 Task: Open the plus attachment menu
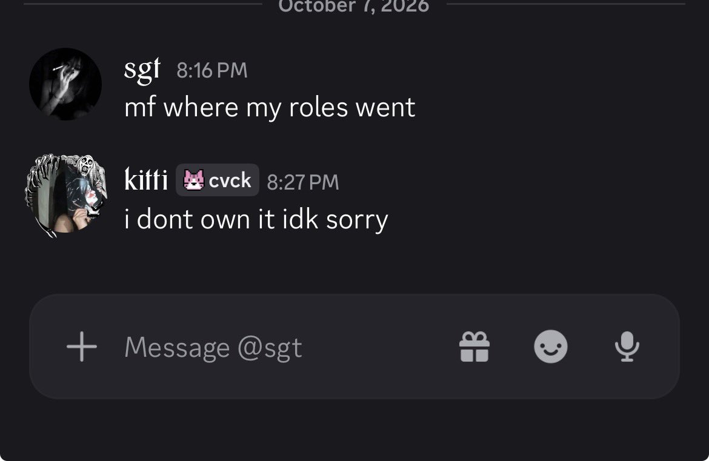tap(82, 347)
